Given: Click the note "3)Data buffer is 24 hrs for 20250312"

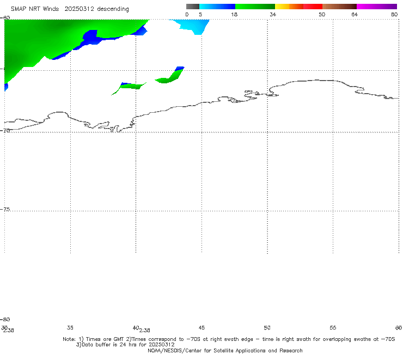Looking at the screenshot, I should pyautogui.click(x=125, y=345).
